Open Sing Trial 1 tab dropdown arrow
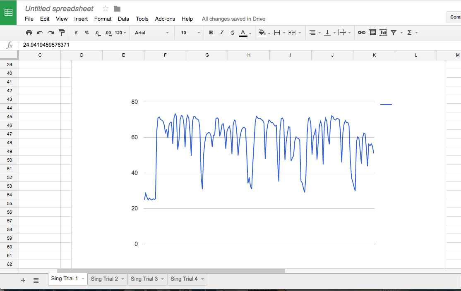Viewport: 461px width, 291px height. click(83, 279)
